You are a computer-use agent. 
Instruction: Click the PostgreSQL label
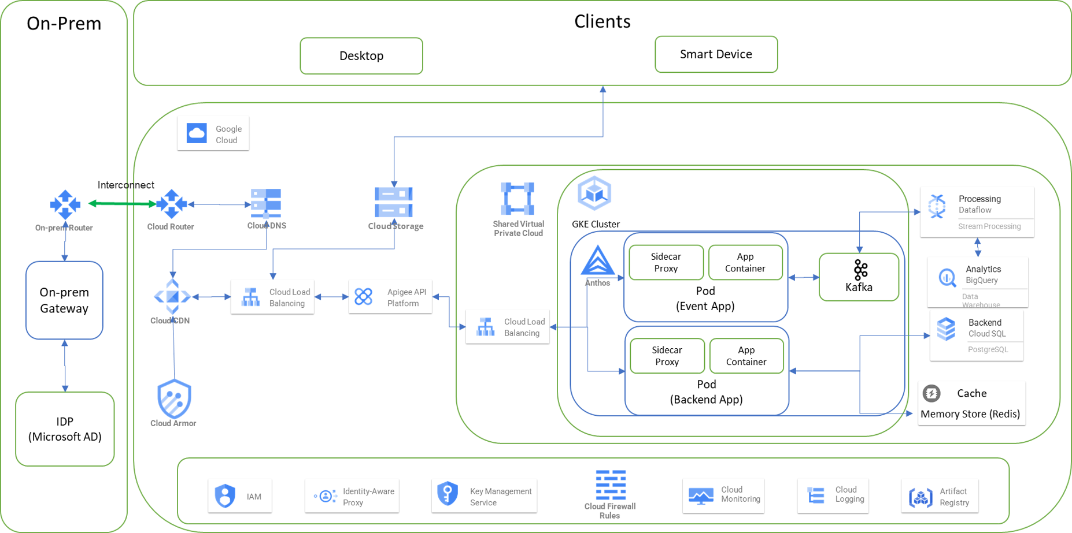coord(988,349)
